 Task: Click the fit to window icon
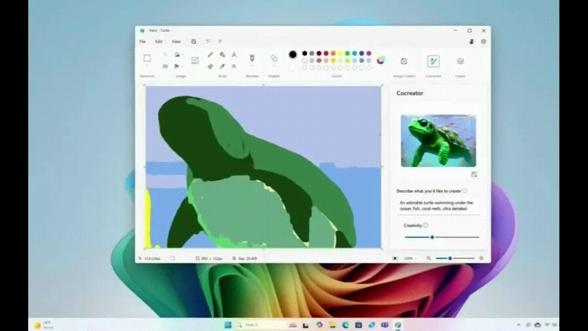[x=395, y=258]
